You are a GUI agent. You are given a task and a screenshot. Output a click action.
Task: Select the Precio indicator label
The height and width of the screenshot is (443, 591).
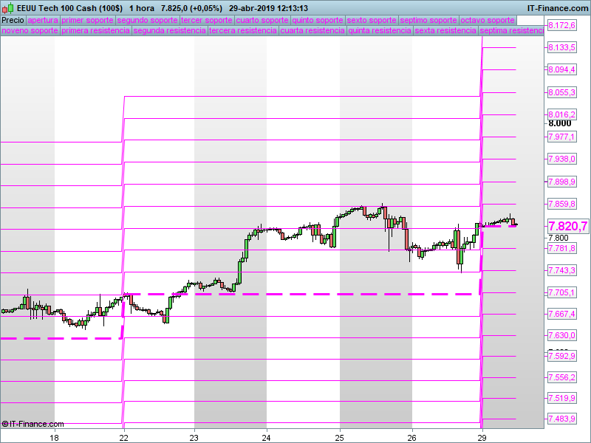coord(13,20)
